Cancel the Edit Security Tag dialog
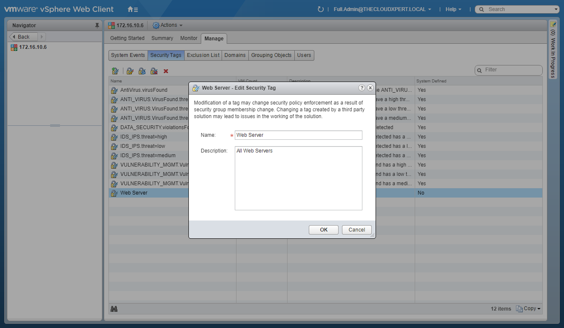This screenshot has height=328, width=564. pyautogui.click(x=356, y=230)
